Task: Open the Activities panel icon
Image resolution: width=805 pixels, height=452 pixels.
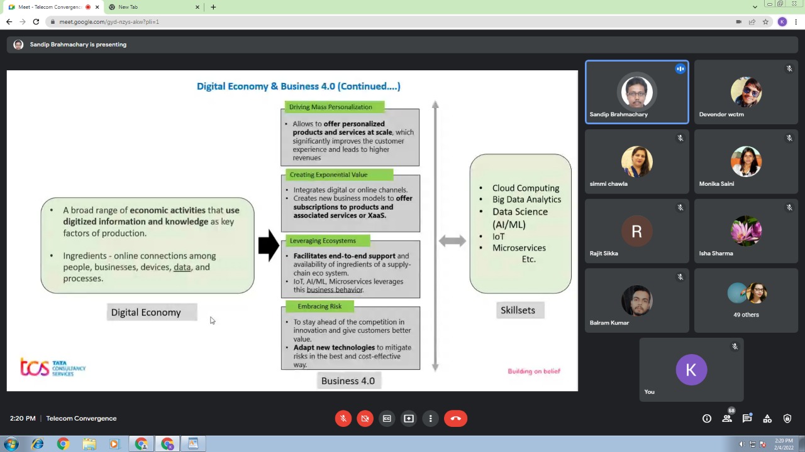Action: tap(767, 419)
